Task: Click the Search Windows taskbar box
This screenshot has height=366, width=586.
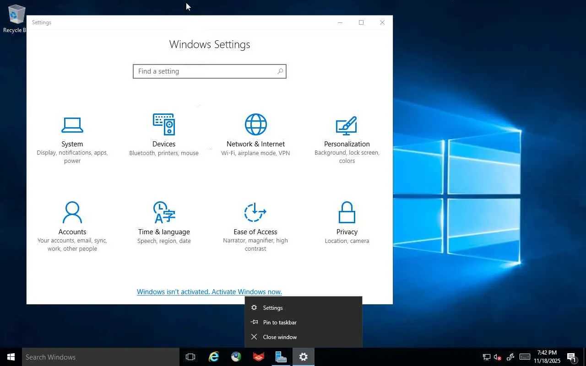Action: (x=101, y=357)
